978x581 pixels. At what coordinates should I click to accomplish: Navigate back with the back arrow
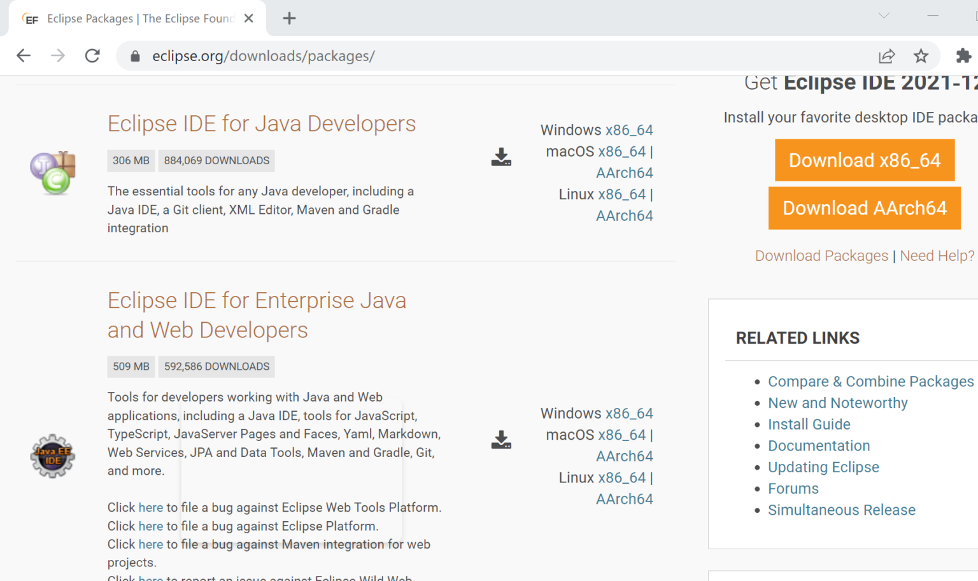click(24, 56)
